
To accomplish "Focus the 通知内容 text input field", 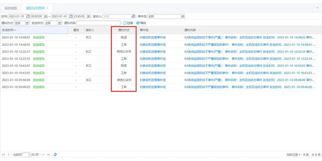I will (99, 23).
